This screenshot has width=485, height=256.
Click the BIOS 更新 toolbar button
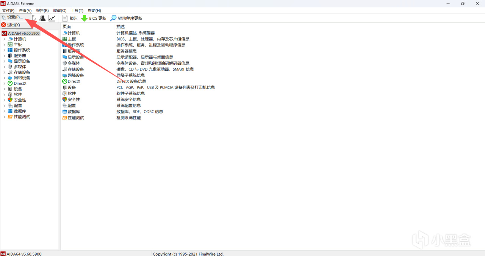click(94, 18)
